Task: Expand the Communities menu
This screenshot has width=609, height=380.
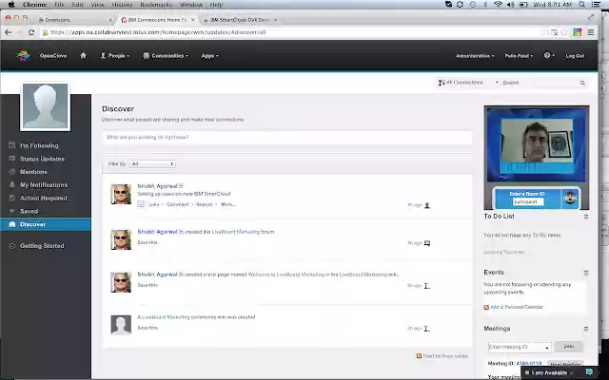Action: pyautogui.click(x=166, y=55)
